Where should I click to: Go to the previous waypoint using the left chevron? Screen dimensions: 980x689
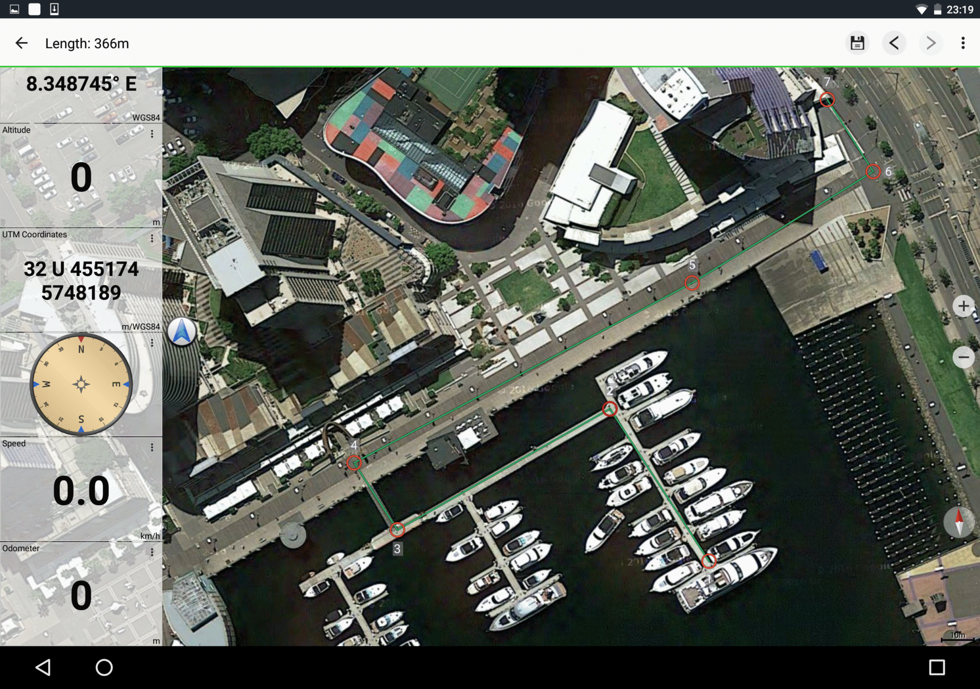point(894,43)
